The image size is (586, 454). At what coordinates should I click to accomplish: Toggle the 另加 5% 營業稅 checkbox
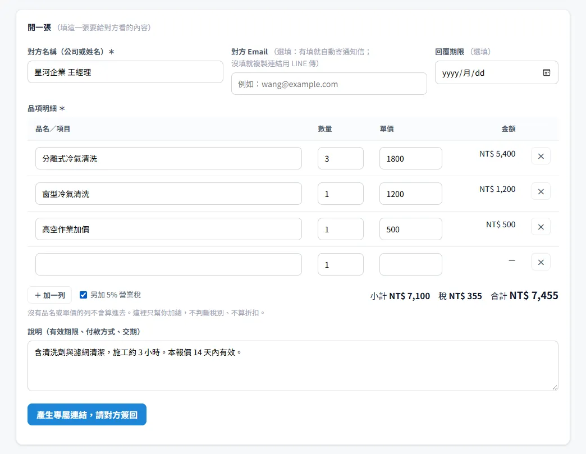tap(83, 295)
